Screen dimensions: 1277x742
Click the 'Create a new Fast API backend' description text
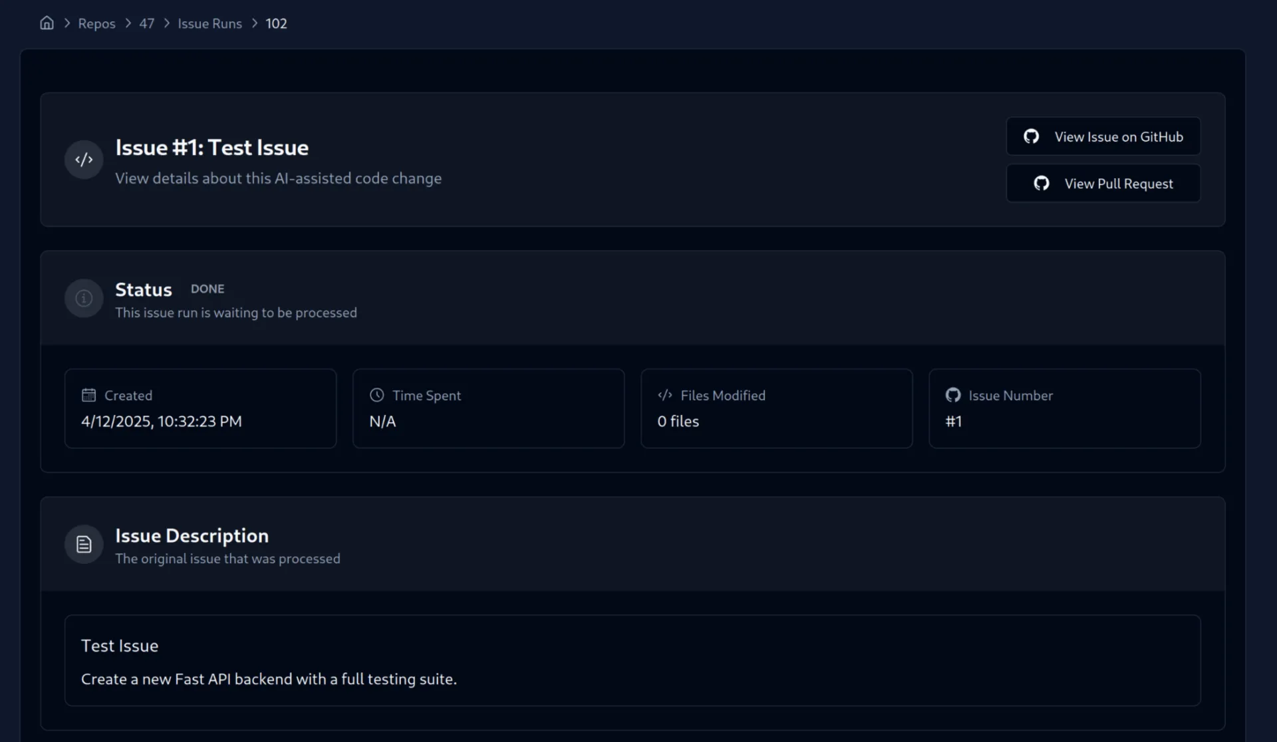269,679
